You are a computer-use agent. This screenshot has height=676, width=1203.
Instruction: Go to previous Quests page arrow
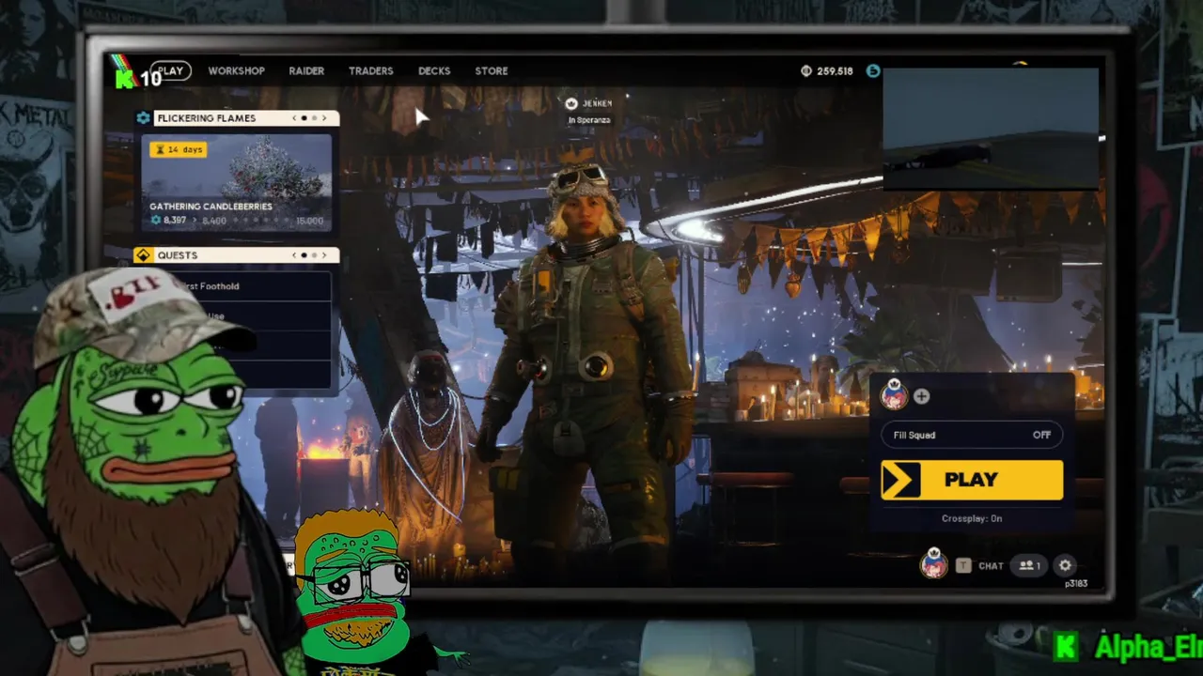point(294,255)
